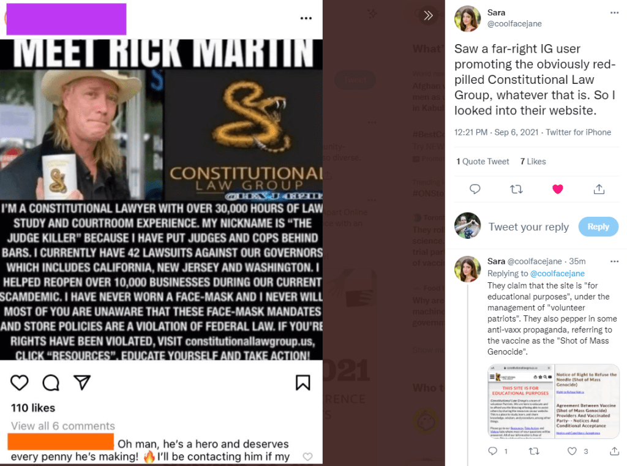Open the website screenshot thumbnail in reply

[x=554, y=401]
